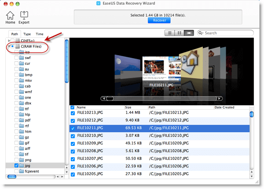Screen dimensions: 264x189
Task: Click the tree vertical scrollbar thumb
Action: (67, 61)
